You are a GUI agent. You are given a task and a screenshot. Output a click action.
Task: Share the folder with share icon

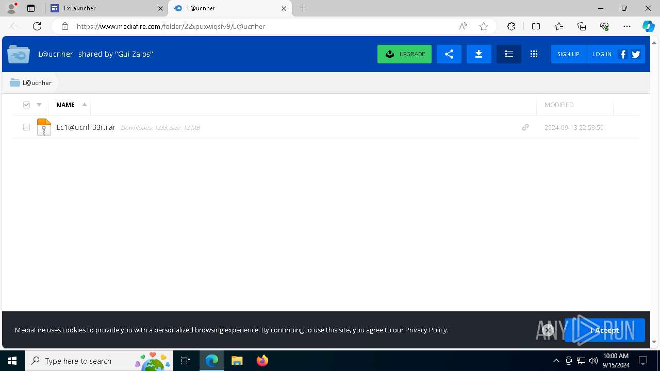pos(449,54)
